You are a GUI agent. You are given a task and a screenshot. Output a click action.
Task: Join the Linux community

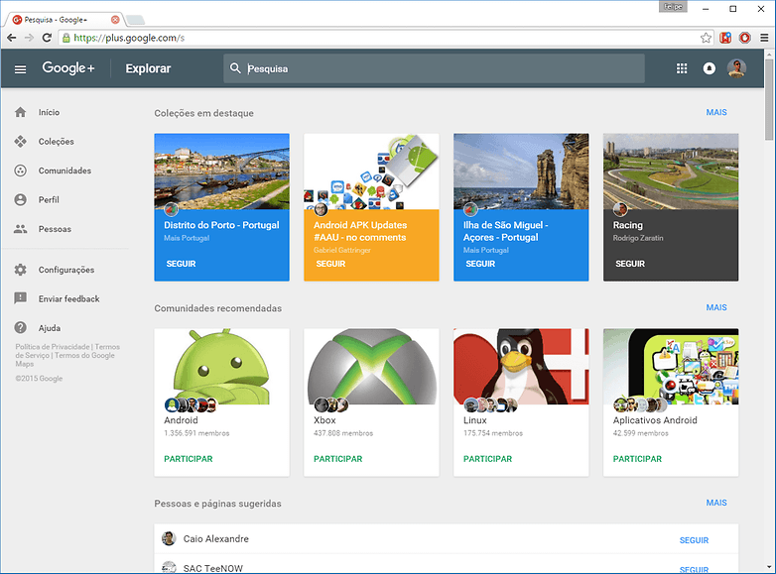coord(487,459)
